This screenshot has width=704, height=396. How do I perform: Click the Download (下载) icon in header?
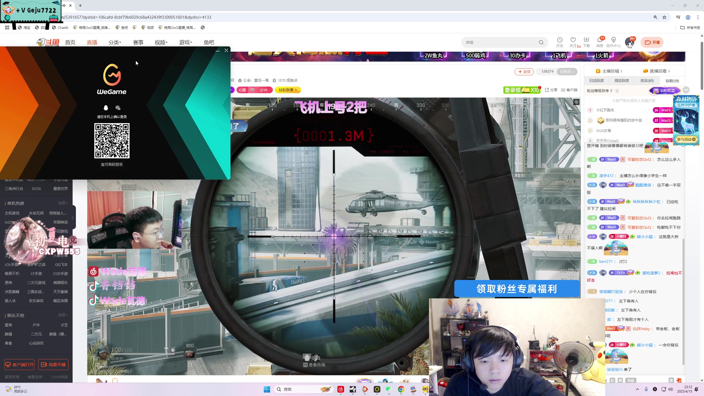coord(586,42)
